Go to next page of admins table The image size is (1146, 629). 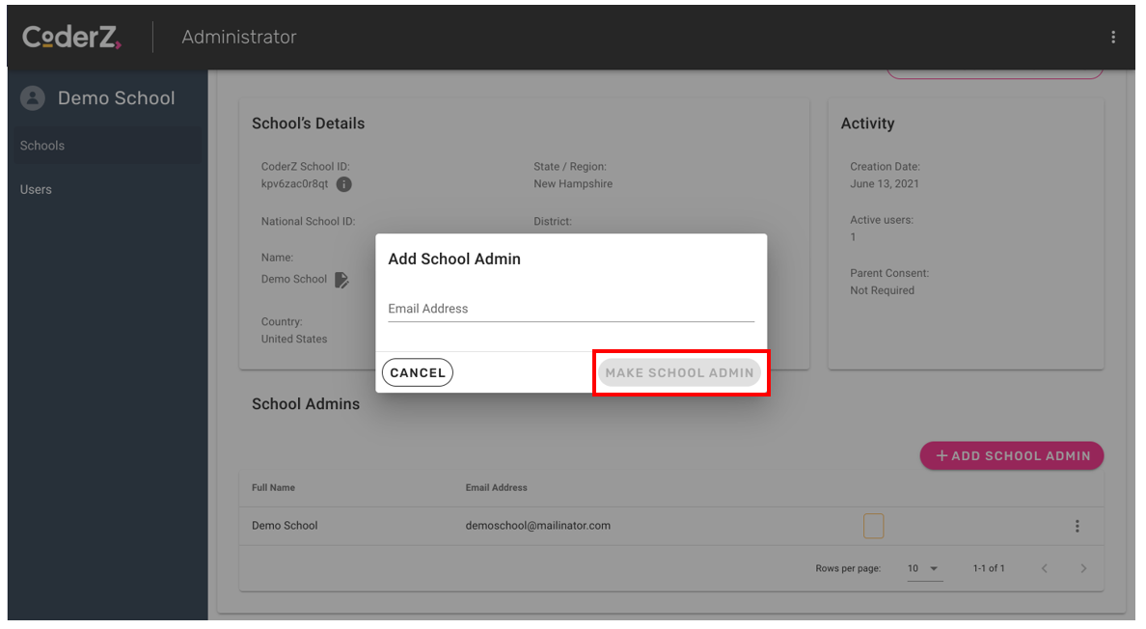pos(1083,568)
